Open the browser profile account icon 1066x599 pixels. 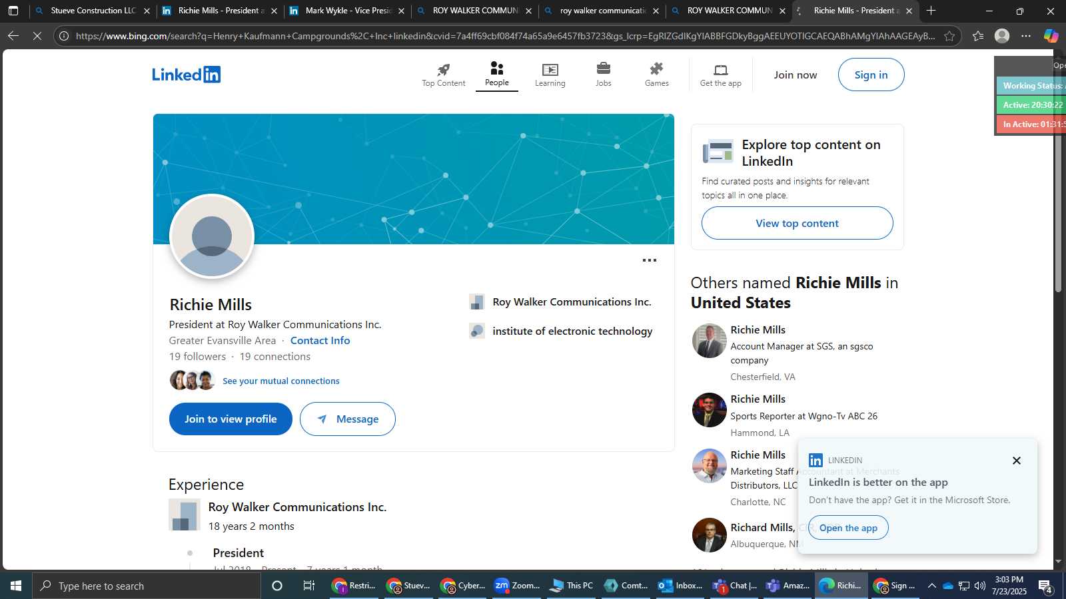(x=1002, y=36)
